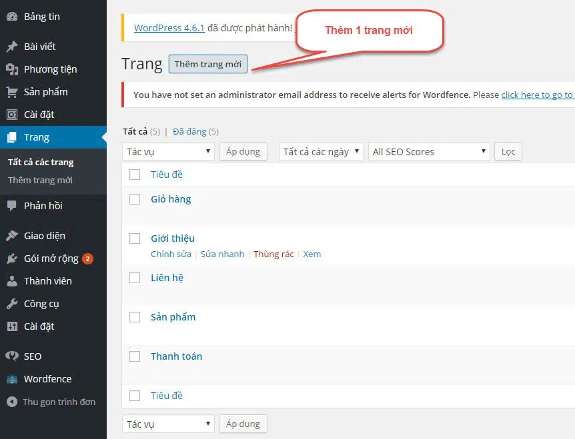This screenshot has height=439, width=575.
Task: Open Thêm trang mới in sidebar submenu
Action: (40, 181)
